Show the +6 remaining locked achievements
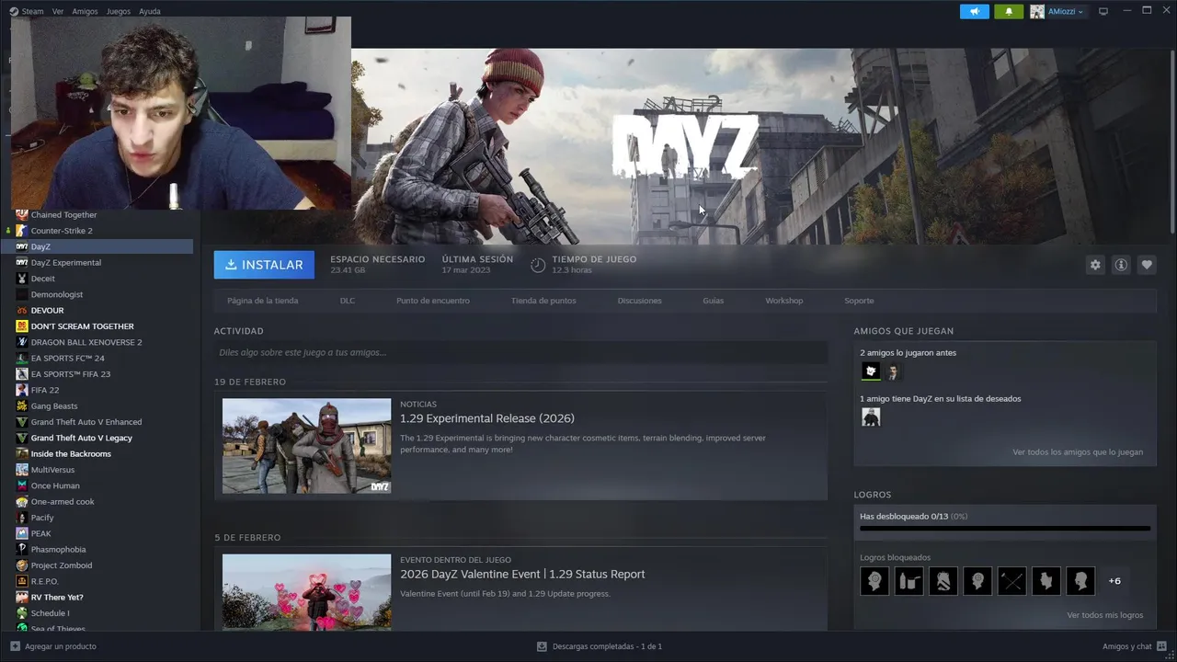This screenshot has height=662, width=1177. pos(1114,581)
